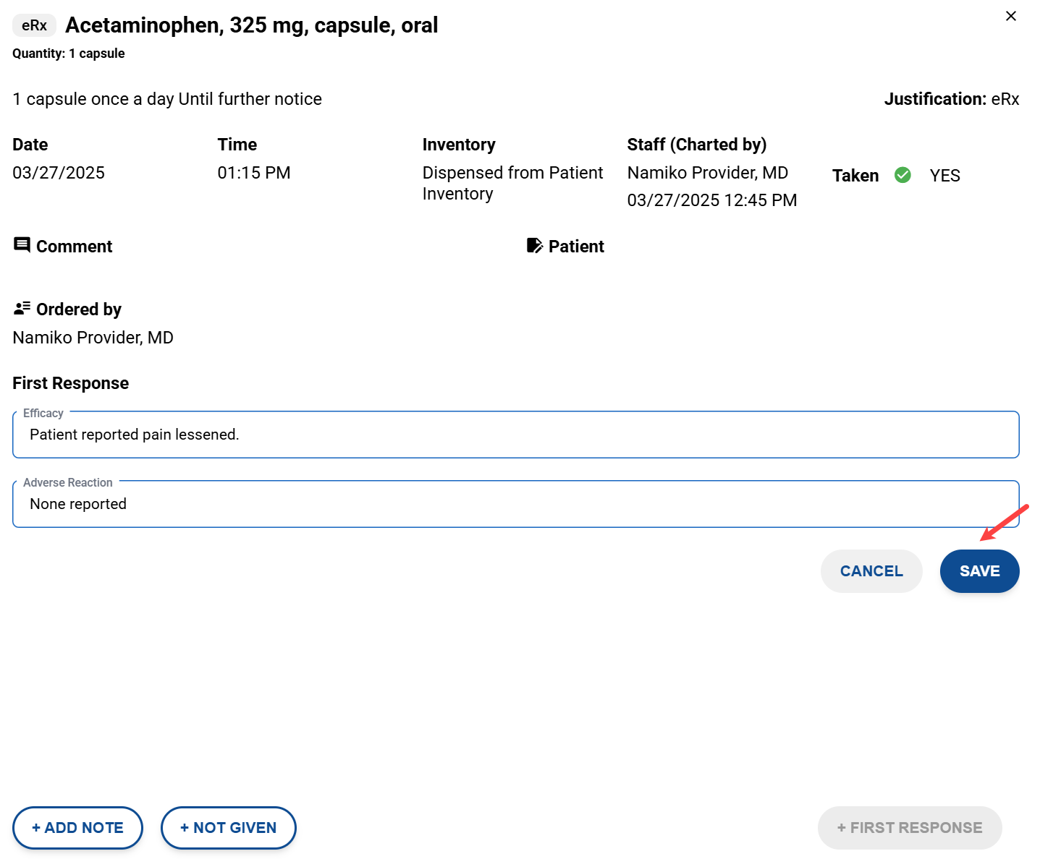1040x859 pixels.
Task: Click the eRx badge beside the medication title
Action: [x=34, y=25]
